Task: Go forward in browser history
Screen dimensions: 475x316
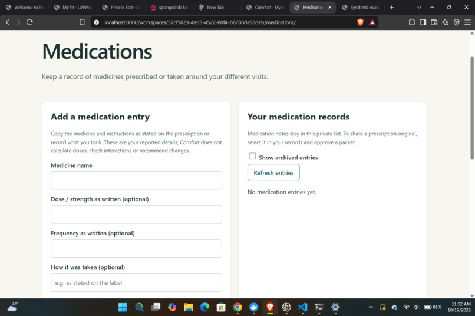Action: tap(18, 22)
